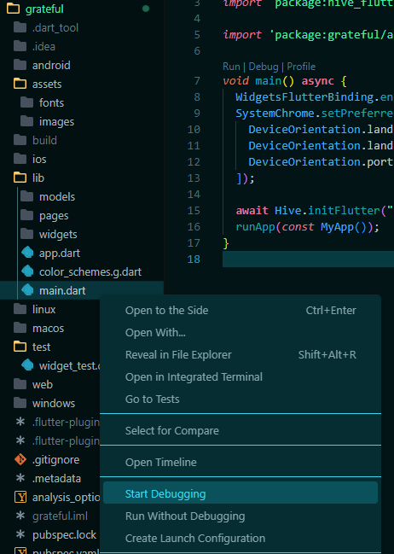Viewport: 394px width, 554px height.
Task: Collapse the lib folder row
Action: click(82, 178)
